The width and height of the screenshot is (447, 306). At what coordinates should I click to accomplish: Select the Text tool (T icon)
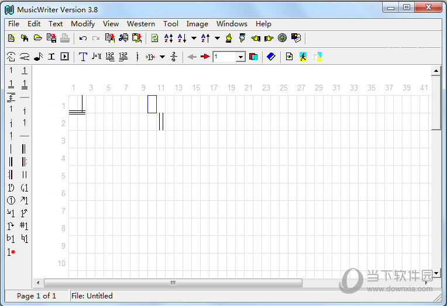tap(82, 57)
